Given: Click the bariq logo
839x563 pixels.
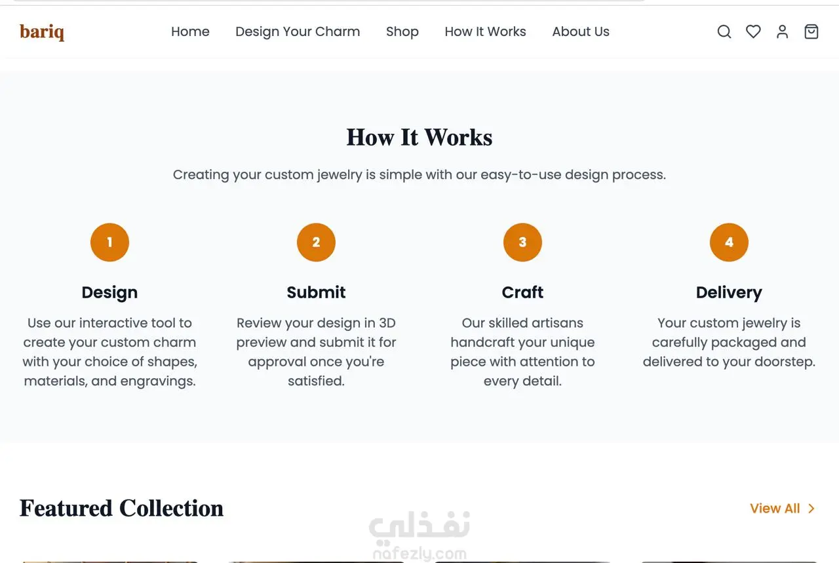Looking at the screenshot, I should pos(42,31).
